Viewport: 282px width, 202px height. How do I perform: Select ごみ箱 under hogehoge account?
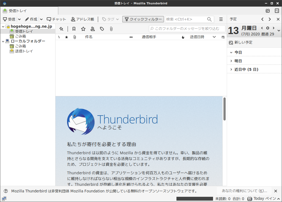(x=20, y=36)
